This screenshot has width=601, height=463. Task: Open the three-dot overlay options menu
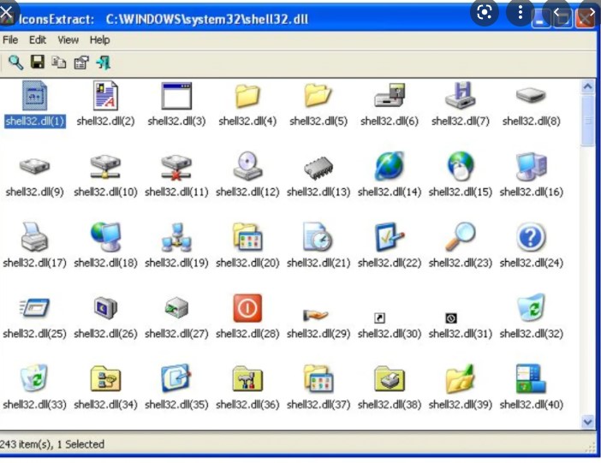tap(520, 12)
